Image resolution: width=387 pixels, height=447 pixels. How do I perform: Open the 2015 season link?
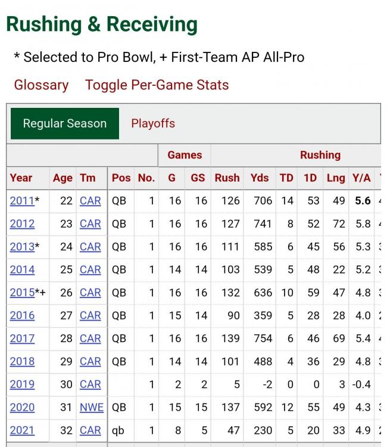[x=22, y=293]
